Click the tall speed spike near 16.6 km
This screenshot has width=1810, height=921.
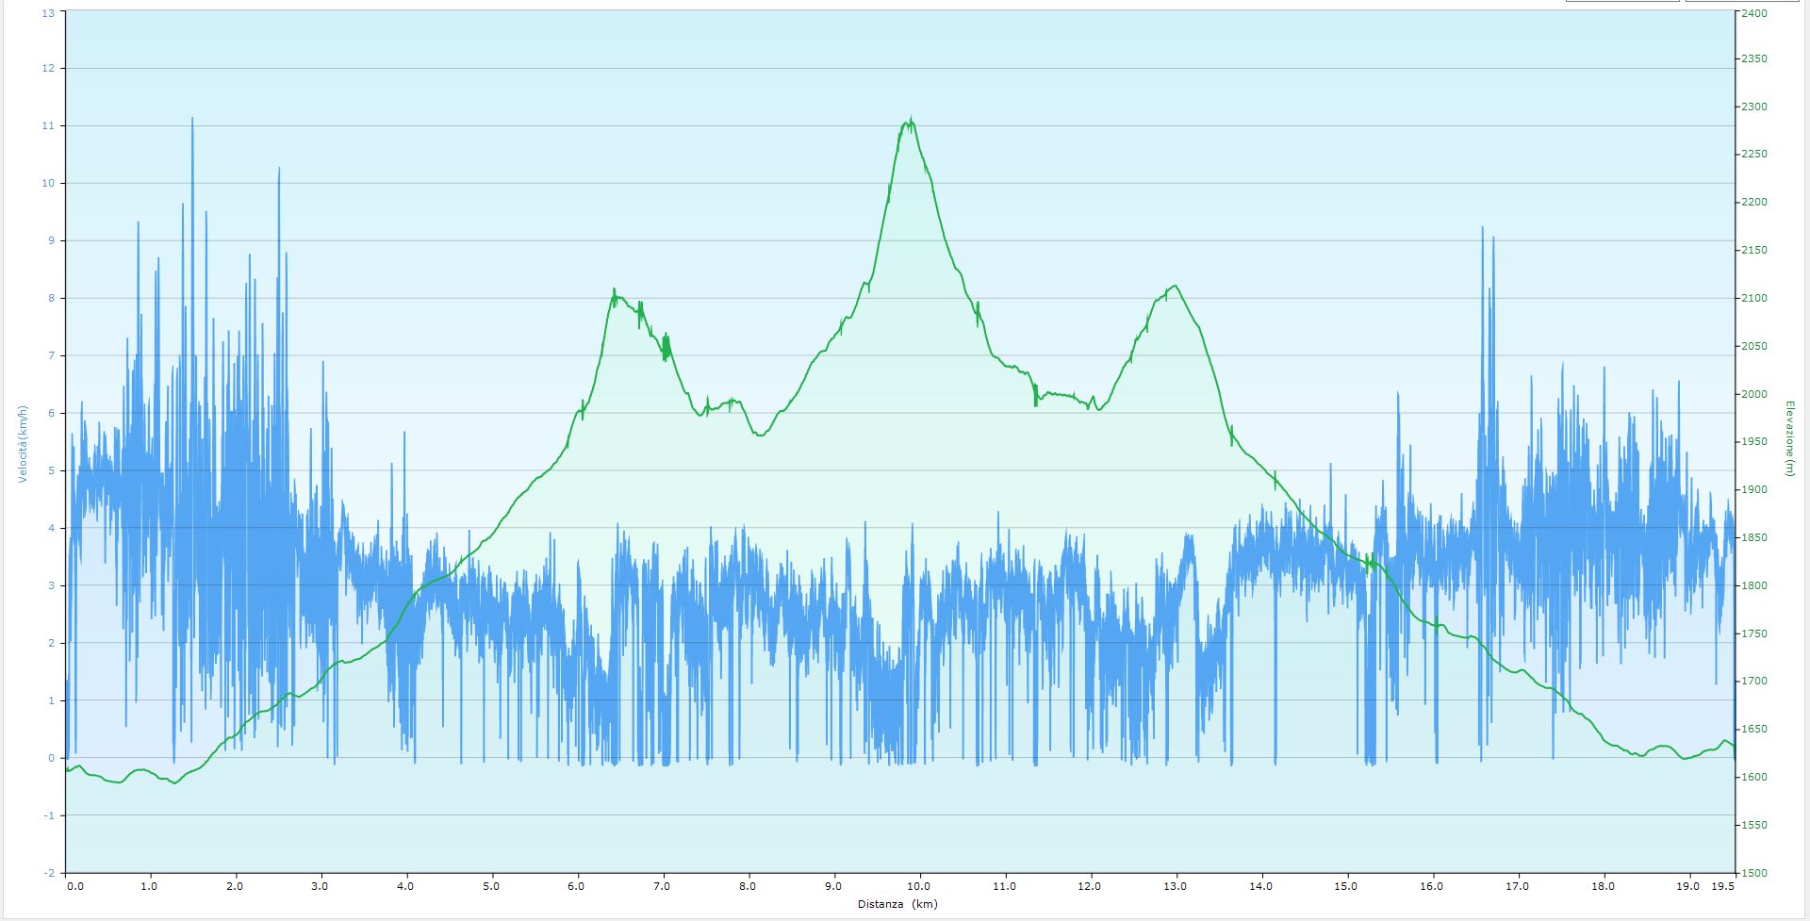pos(1482,229)
